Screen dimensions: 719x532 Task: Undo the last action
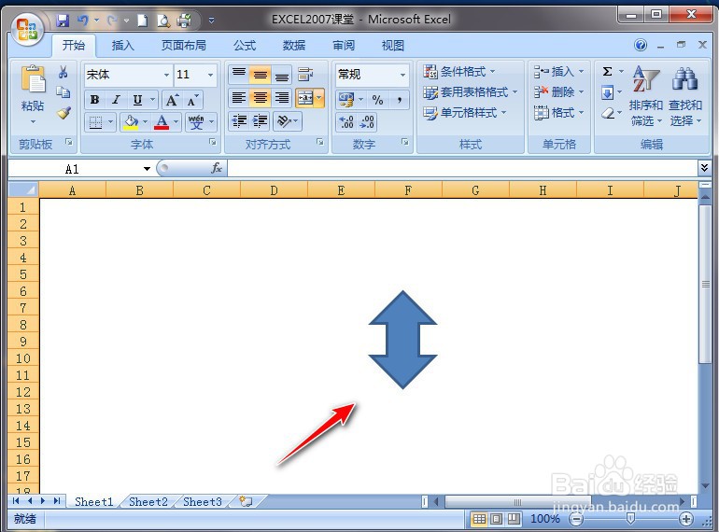coord(82,21)
